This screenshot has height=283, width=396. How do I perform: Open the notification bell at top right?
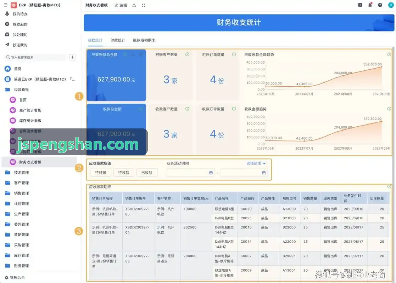pos(370,5)
